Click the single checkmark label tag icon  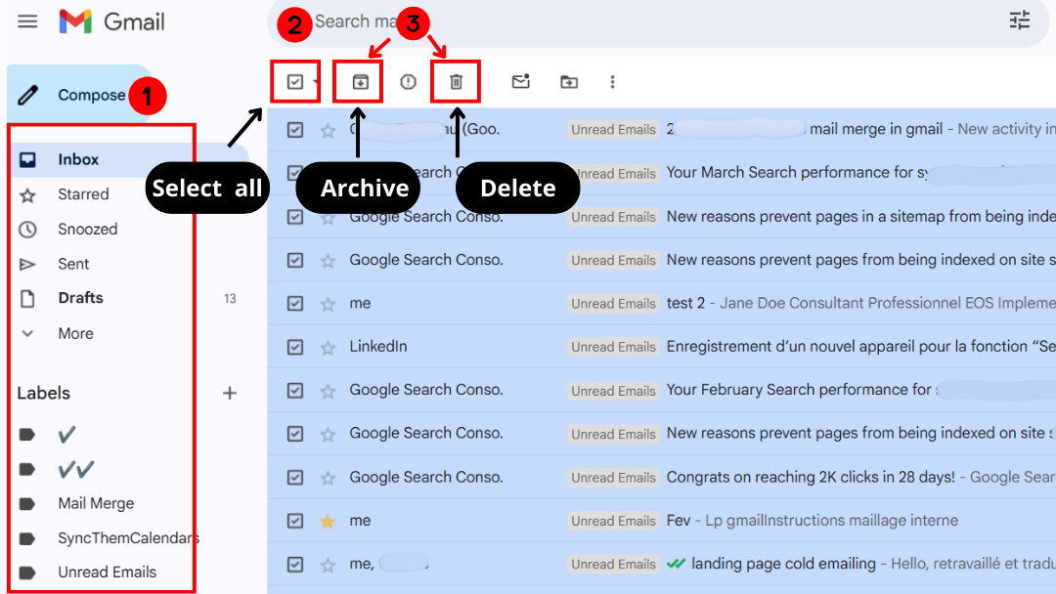point(27,435)
